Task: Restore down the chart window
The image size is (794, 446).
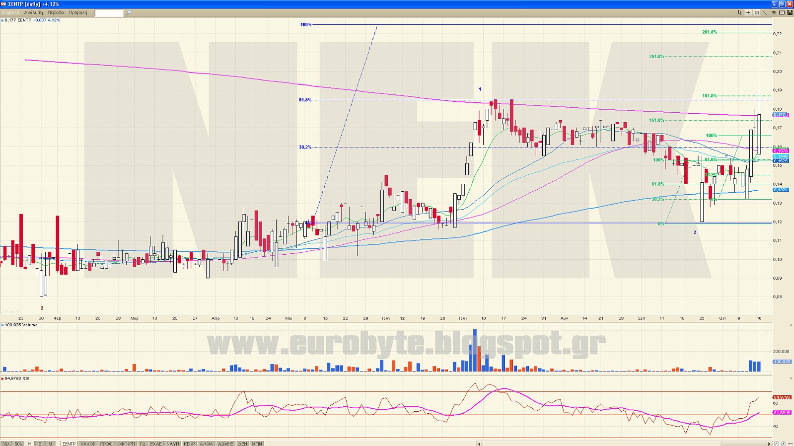Action: [782, 4]
